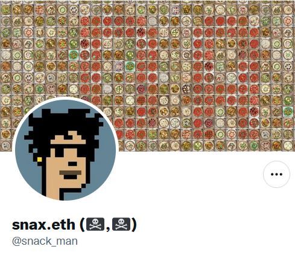
Task: Click the @snack_man handle
Action: [45, 241]
